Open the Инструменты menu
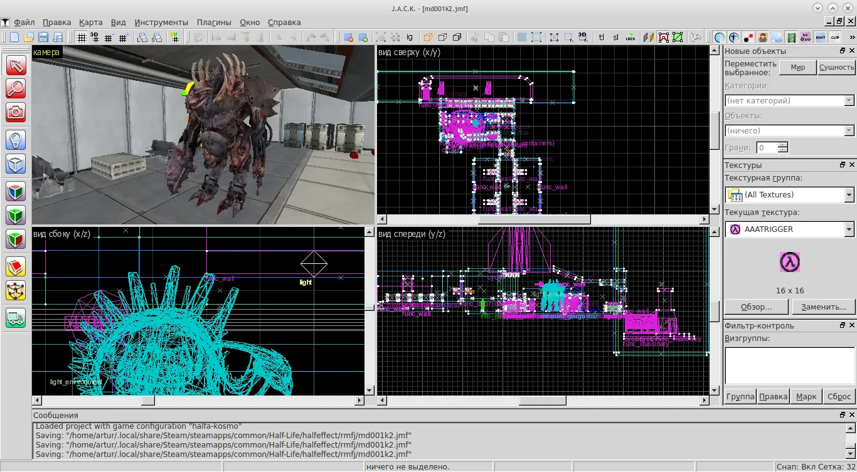The image size is (857, 472). coord(161,22)
